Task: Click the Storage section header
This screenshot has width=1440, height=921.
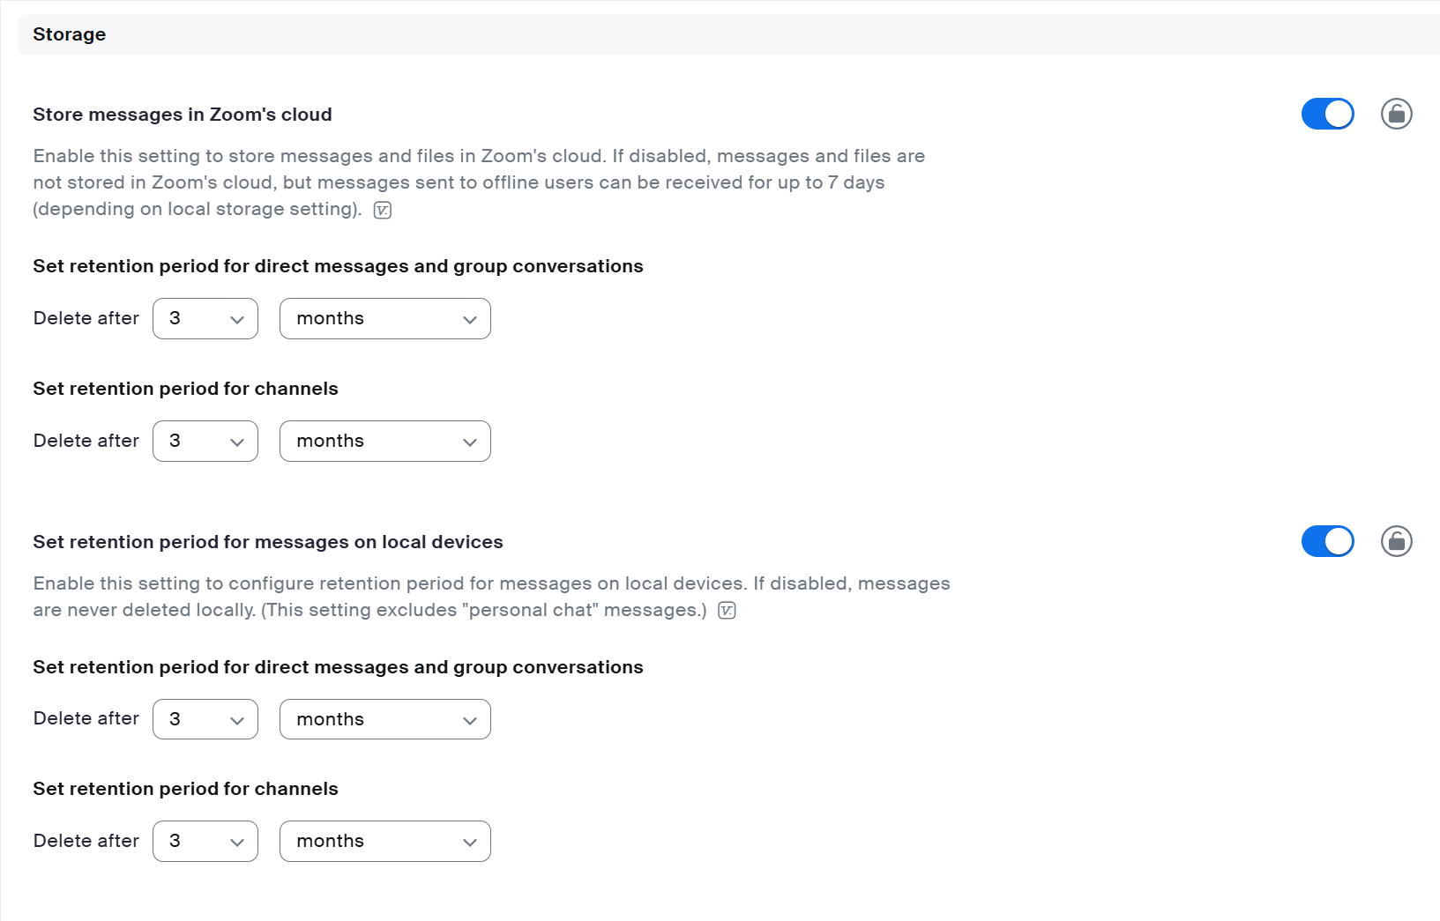Action: tap(728, 34)
